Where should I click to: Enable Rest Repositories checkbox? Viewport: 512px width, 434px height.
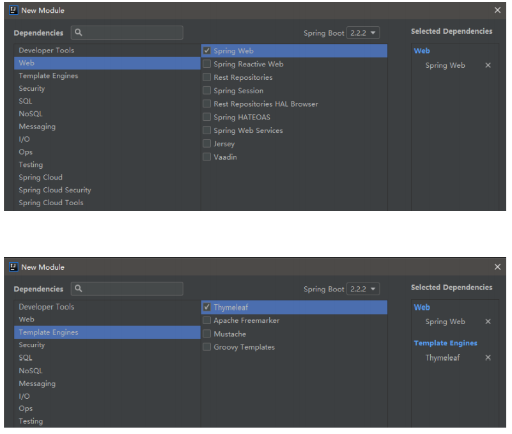click(x=206, y=77)
